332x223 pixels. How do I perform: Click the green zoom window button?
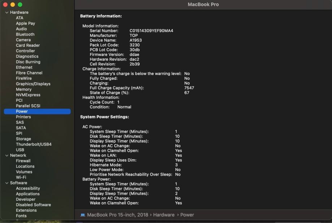(20, 4)
